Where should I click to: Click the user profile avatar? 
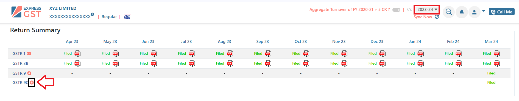click(x=474, y=12)
